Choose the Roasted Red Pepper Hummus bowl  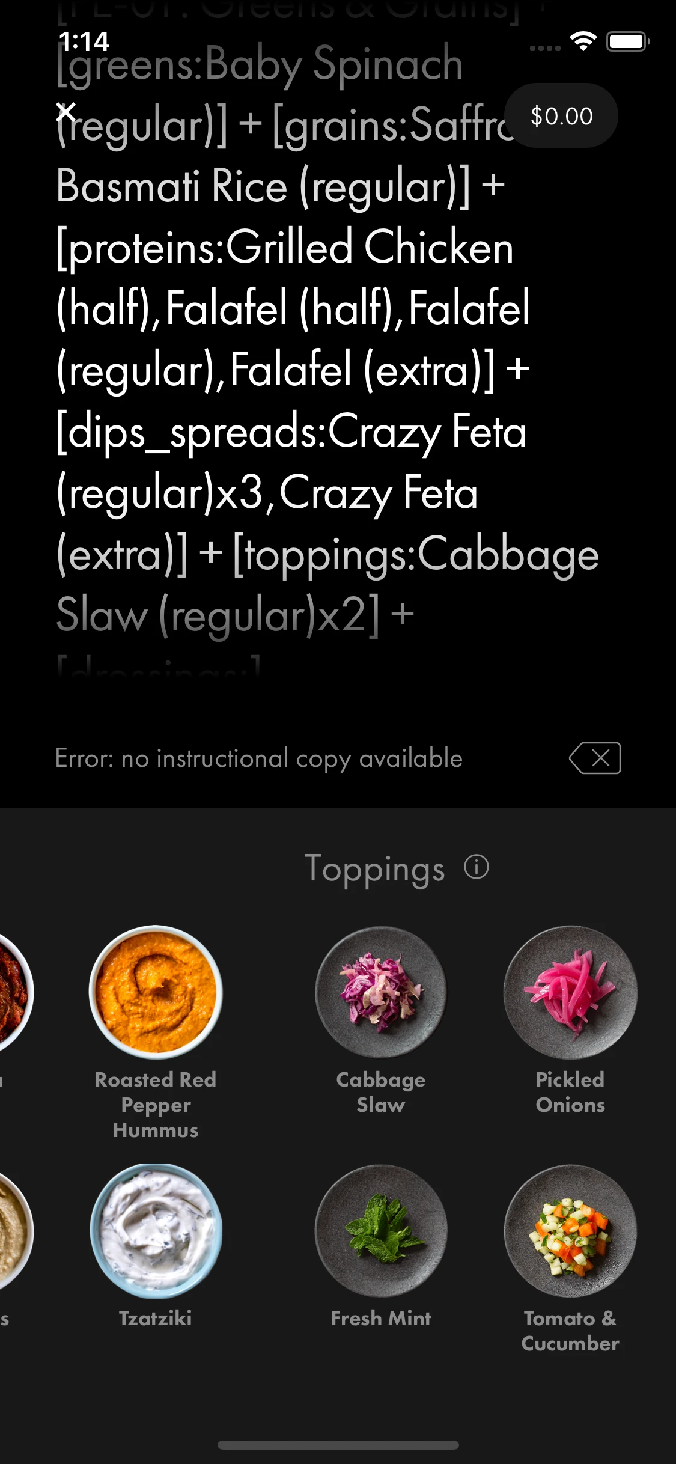pos(156,992)
